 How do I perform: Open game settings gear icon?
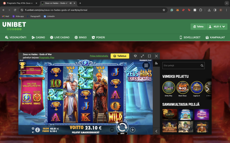coord(33,128)
